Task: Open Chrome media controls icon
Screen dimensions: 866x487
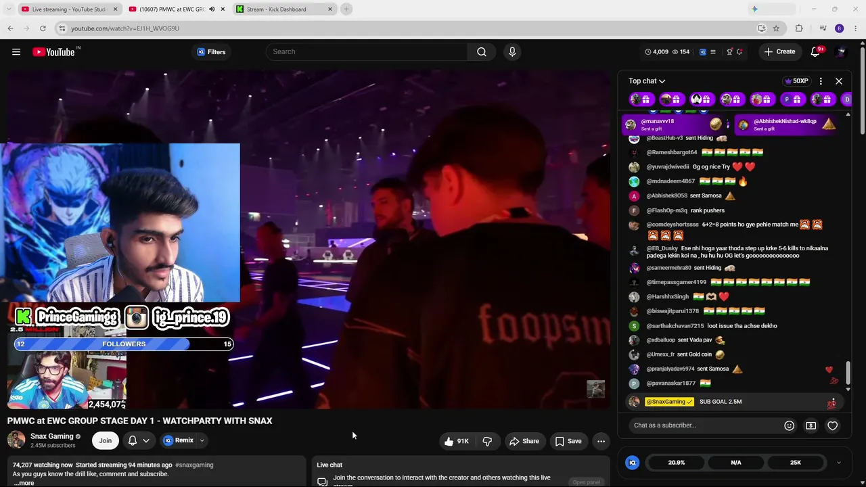Action: [823, 28]
